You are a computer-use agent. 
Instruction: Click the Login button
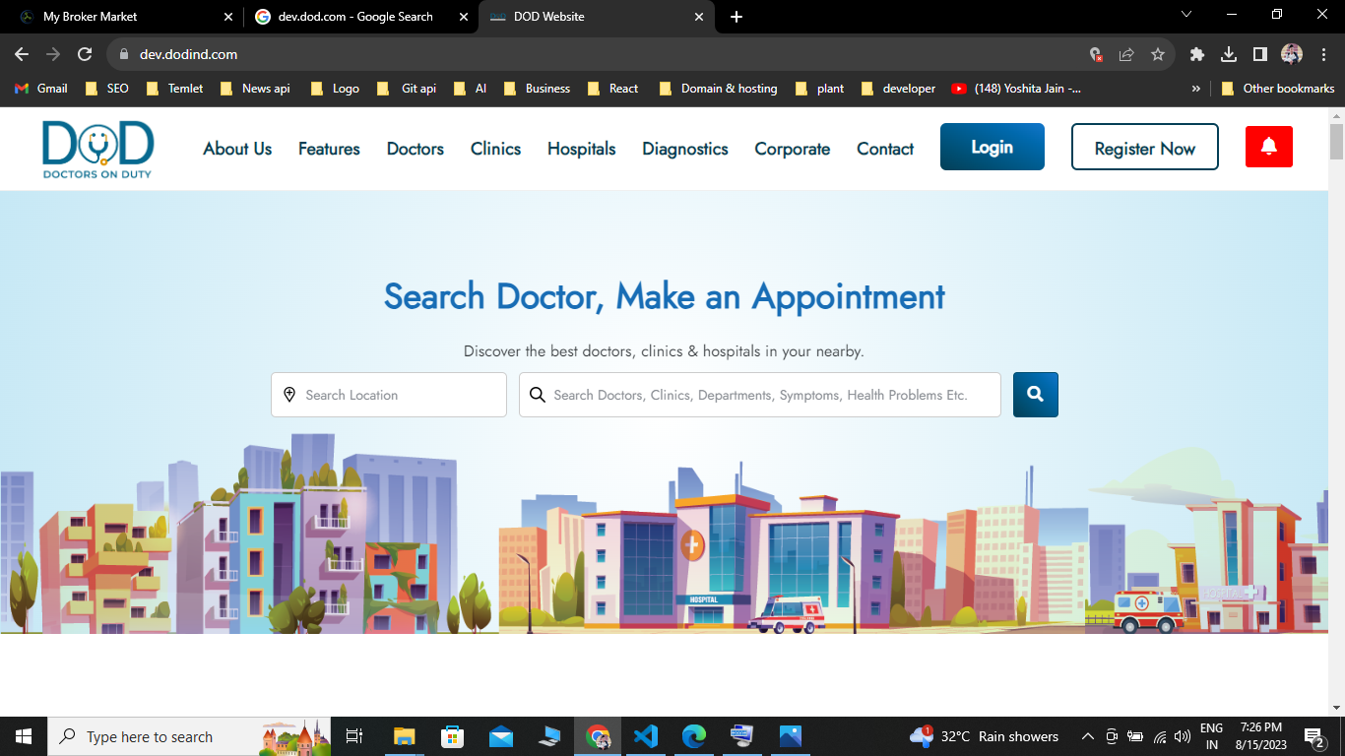tap(992, 146)
